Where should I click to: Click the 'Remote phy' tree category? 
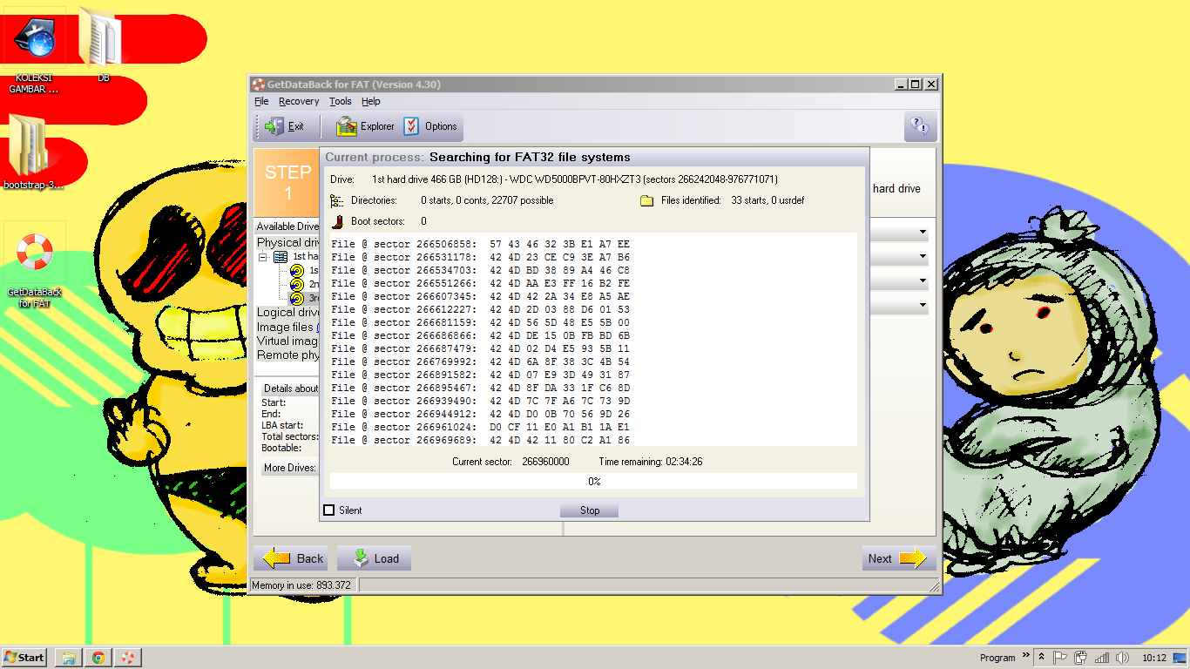(288, 355)
